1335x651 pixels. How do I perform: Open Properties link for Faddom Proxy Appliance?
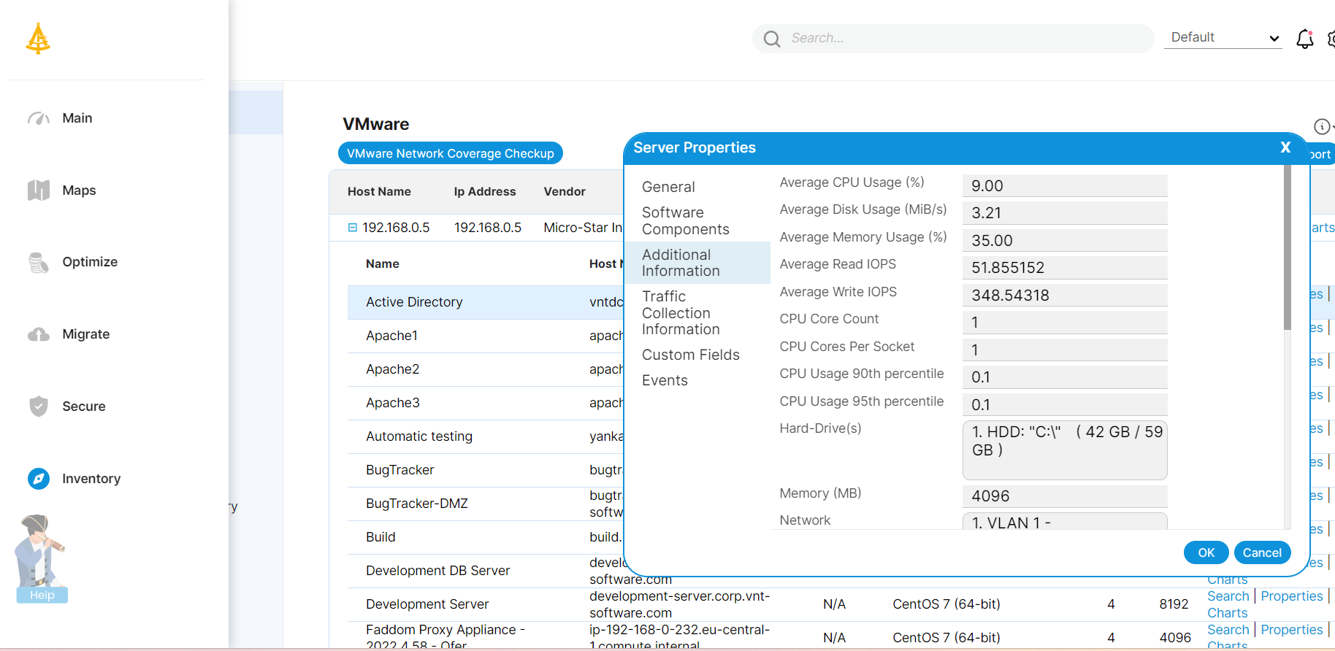click(1291, 630)
